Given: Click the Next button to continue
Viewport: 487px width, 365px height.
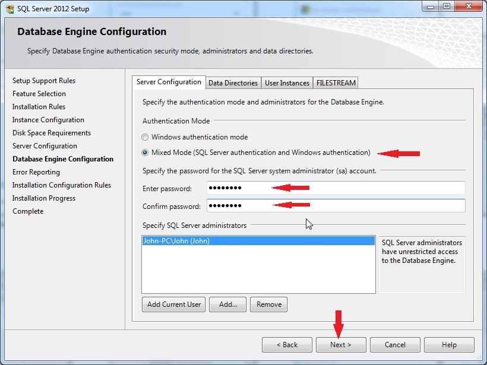Looking at the screenshot, I should pos(340,345).
